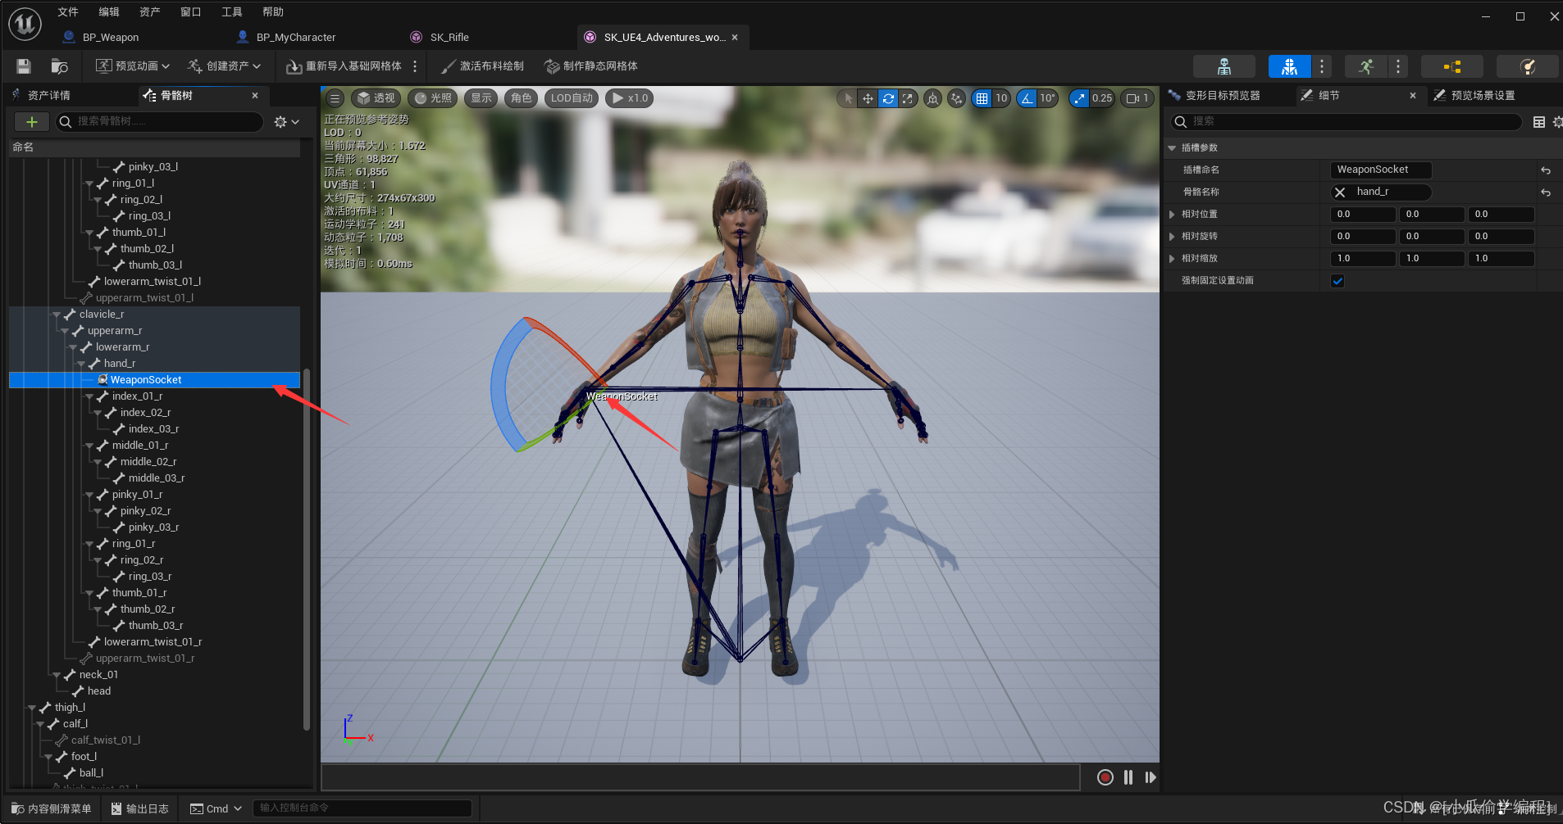The image size is (1563, 824).
Task: Switch to Animation editor mode icon
Action: click(x=1365, y=66)
